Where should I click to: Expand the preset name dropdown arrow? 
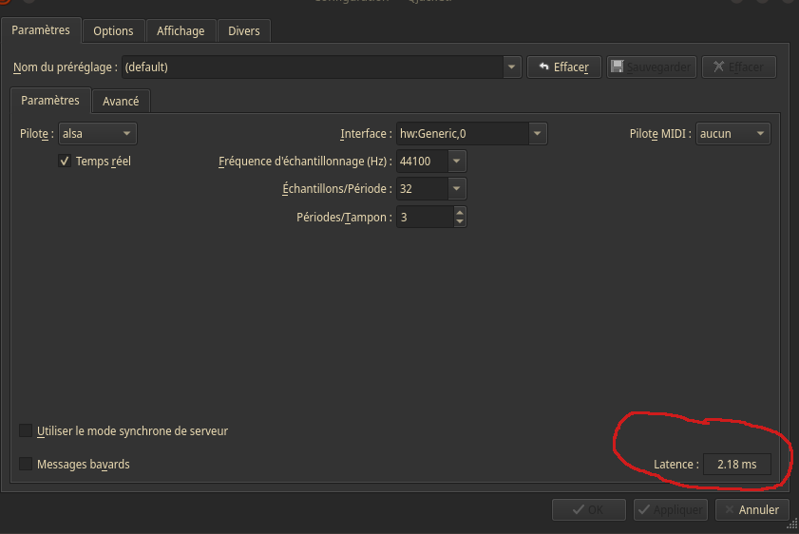pos(511,67)
